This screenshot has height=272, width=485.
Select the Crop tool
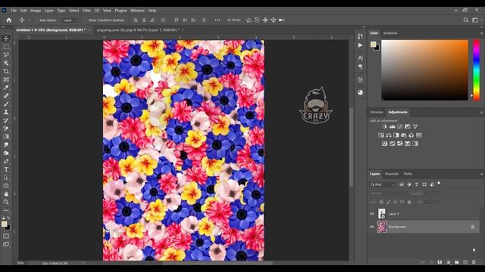(x=6, y=71)
